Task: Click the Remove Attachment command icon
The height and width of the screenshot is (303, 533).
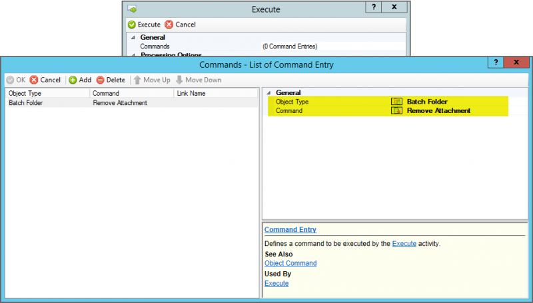Action: 396,110
